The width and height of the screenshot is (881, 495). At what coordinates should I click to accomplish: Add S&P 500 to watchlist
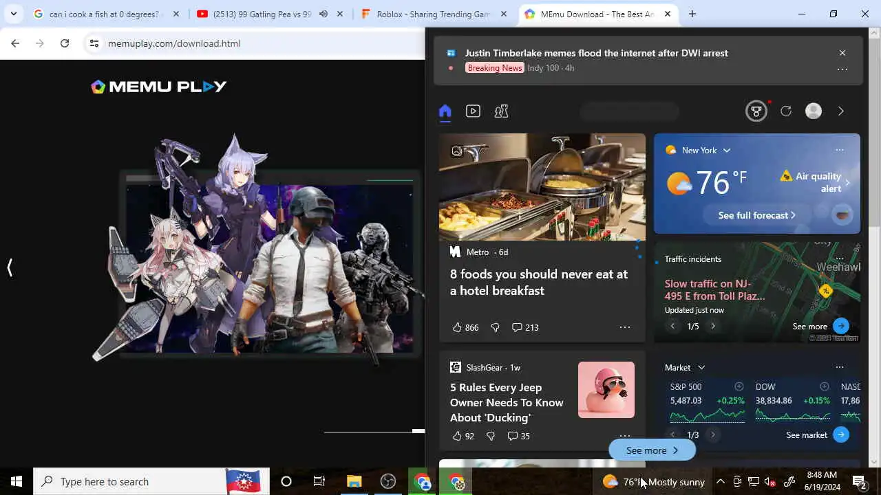[739, 386]
